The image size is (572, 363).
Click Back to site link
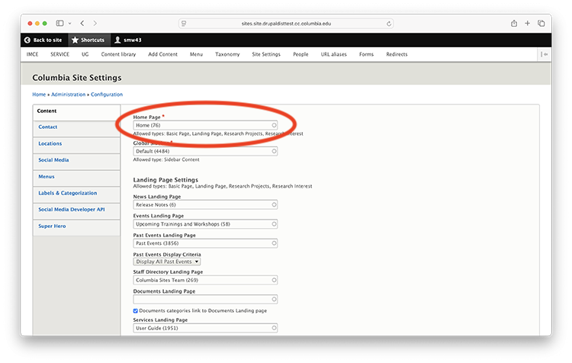[x=43, y=40]
